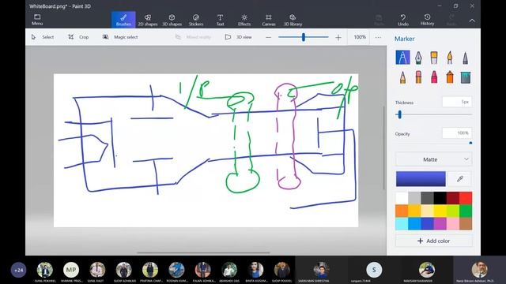The width and height of the screenshot is (506, 284).
Task: Open the Canvas settings tab
Action: pos(269,20)
